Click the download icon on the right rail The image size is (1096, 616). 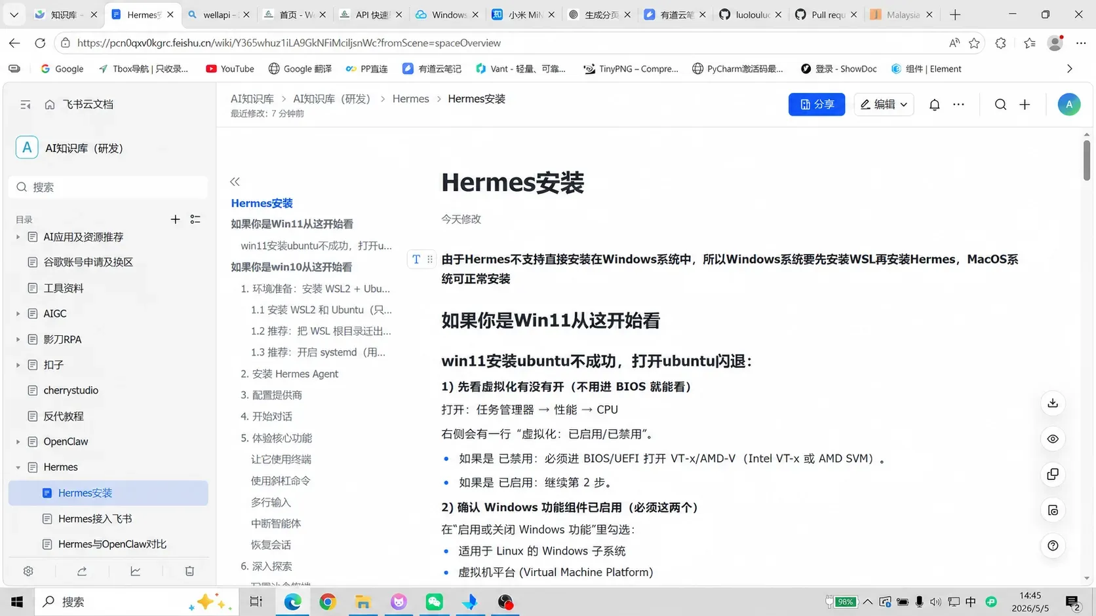click(1053, 403)
